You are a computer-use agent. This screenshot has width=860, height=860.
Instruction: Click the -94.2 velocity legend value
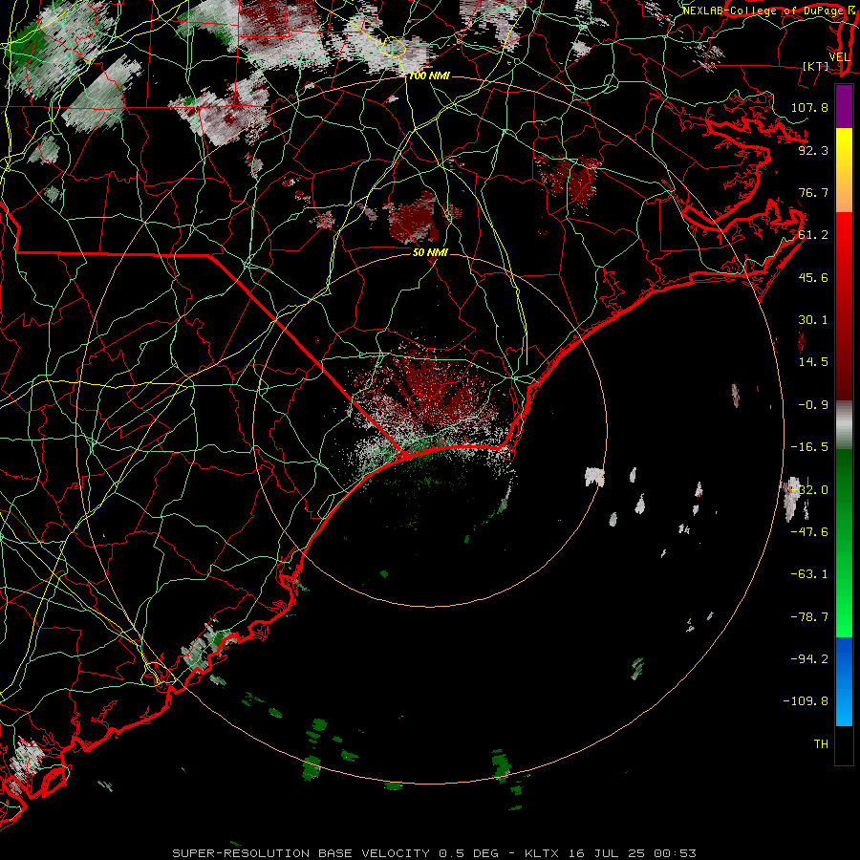(x=809, y=659)
